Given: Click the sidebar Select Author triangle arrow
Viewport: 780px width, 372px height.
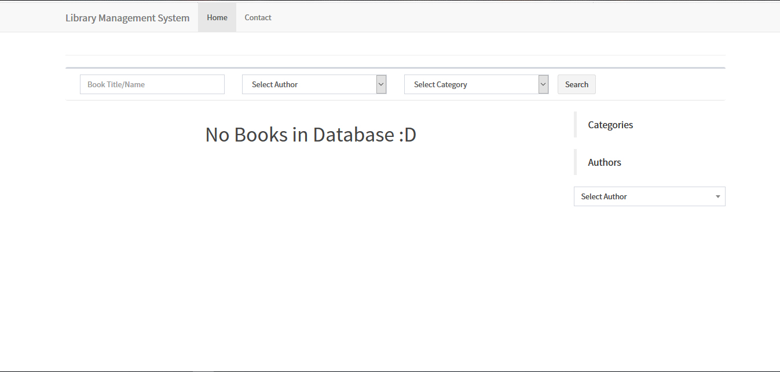Looking at the screenshot, I should tap(718, 196).
